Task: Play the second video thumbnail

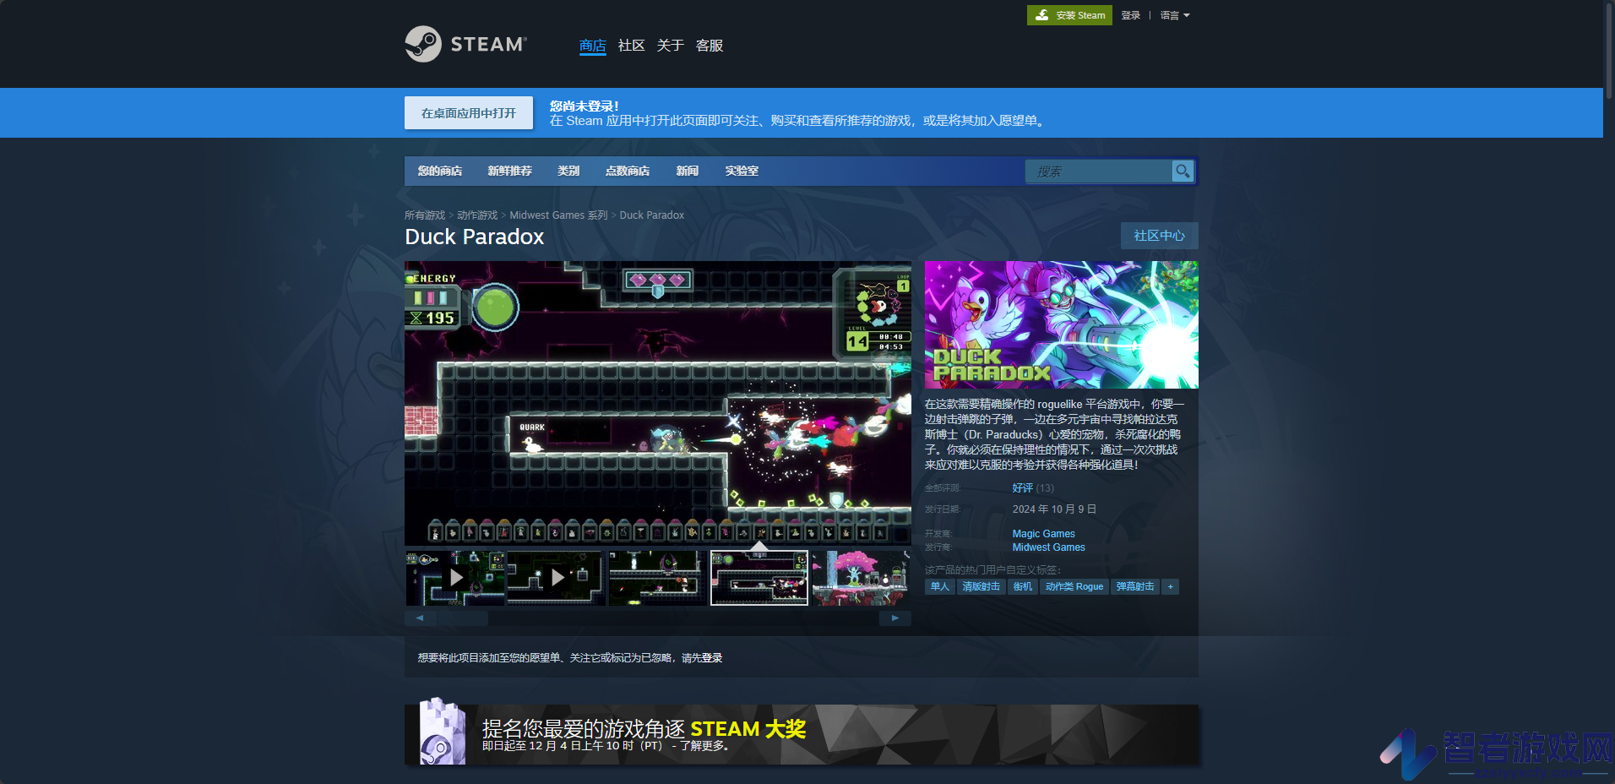Action: 557,578
